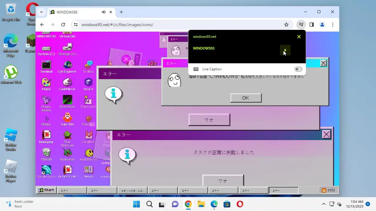Open a new Chrome tab
This screenshot has height=211, width=376.
click(x=121, y=12)
